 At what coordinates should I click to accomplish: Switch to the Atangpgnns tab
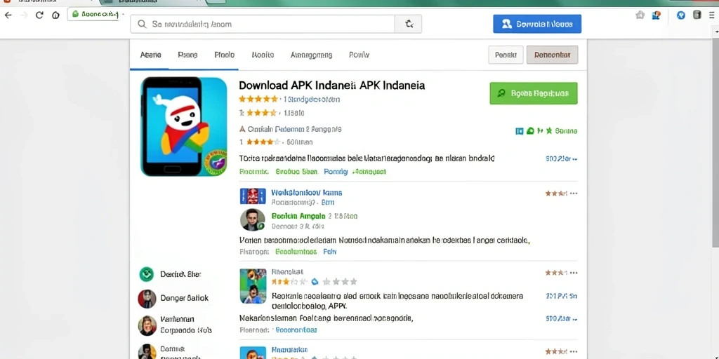[x=311, y=55]
